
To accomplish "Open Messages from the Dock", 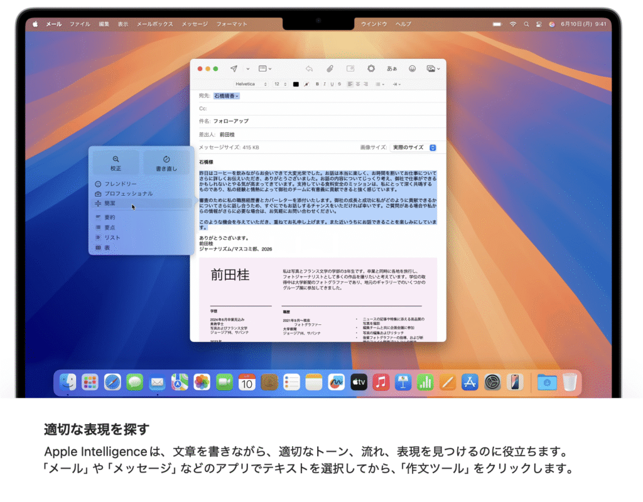I will pyautogui.click(x=134, y=382).
